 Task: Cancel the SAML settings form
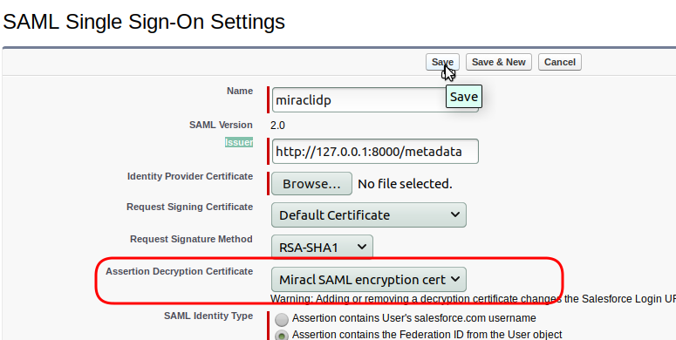click(560, 62)
